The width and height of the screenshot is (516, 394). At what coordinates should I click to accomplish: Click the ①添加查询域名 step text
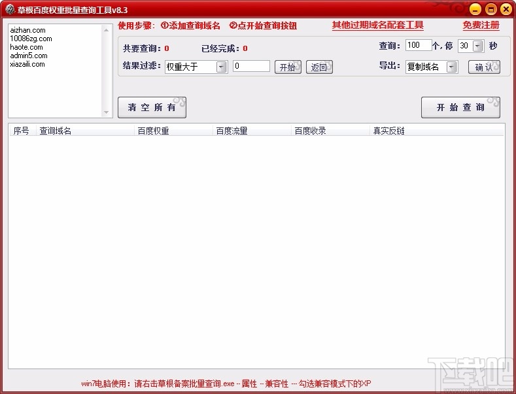pos(190,25)
